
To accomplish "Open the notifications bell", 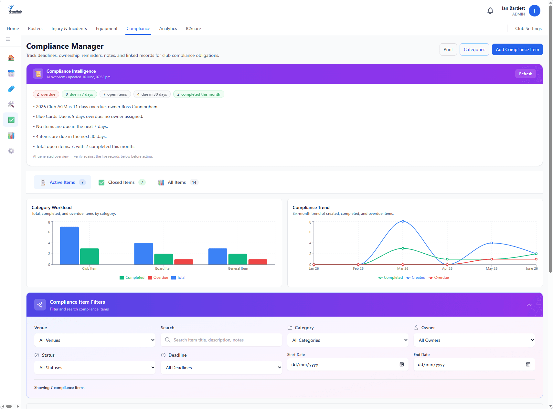I will coord(490,11).
